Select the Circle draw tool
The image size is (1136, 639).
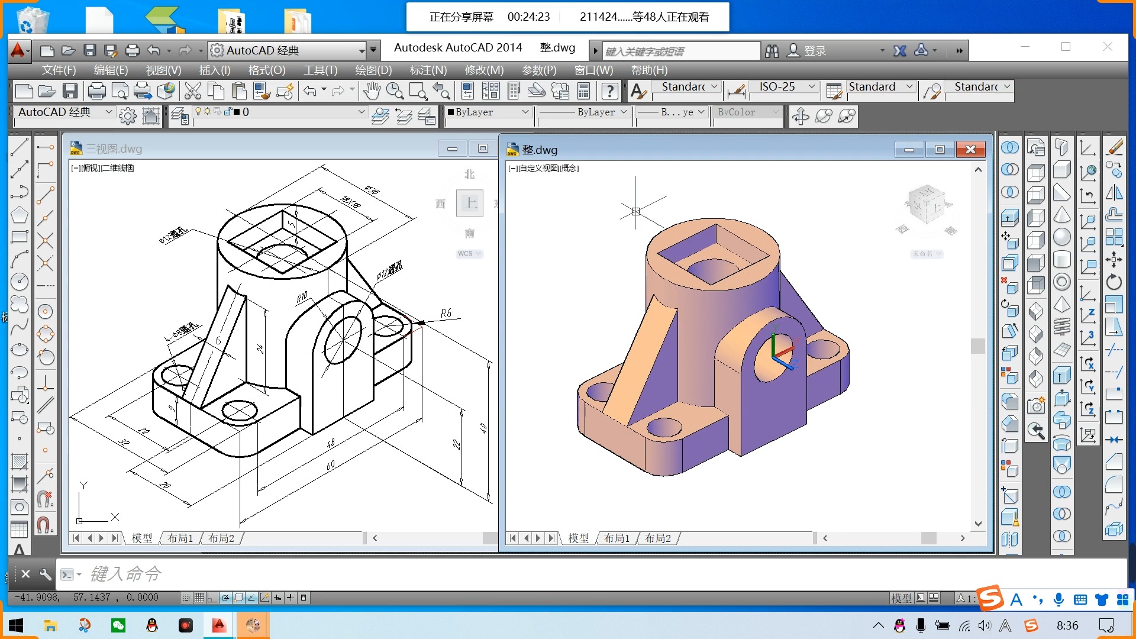point(19,282)
